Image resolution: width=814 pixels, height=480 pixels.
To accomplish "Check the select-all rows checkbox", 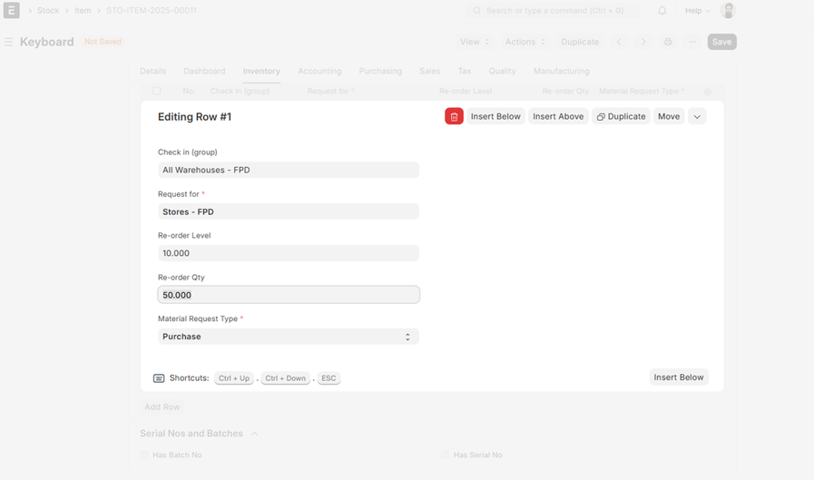I will click(157, 91).
